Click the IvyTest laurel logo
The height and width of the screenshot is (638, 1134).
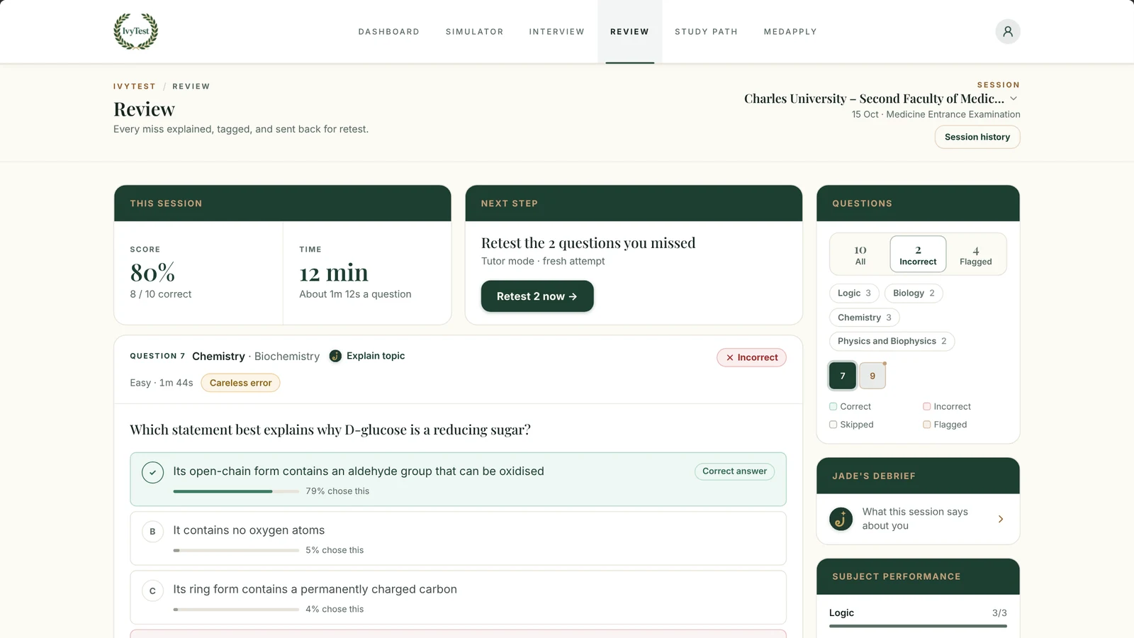tap(136, 31)
